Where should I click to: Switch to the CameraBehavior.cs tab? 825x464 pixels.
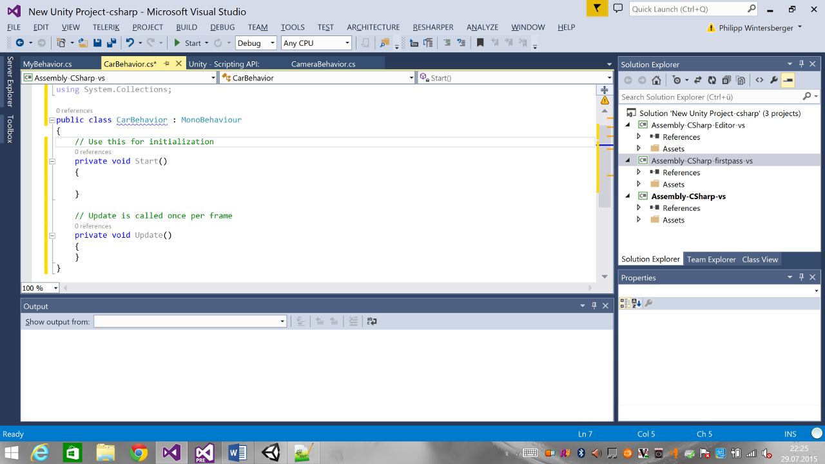[324, 64]
